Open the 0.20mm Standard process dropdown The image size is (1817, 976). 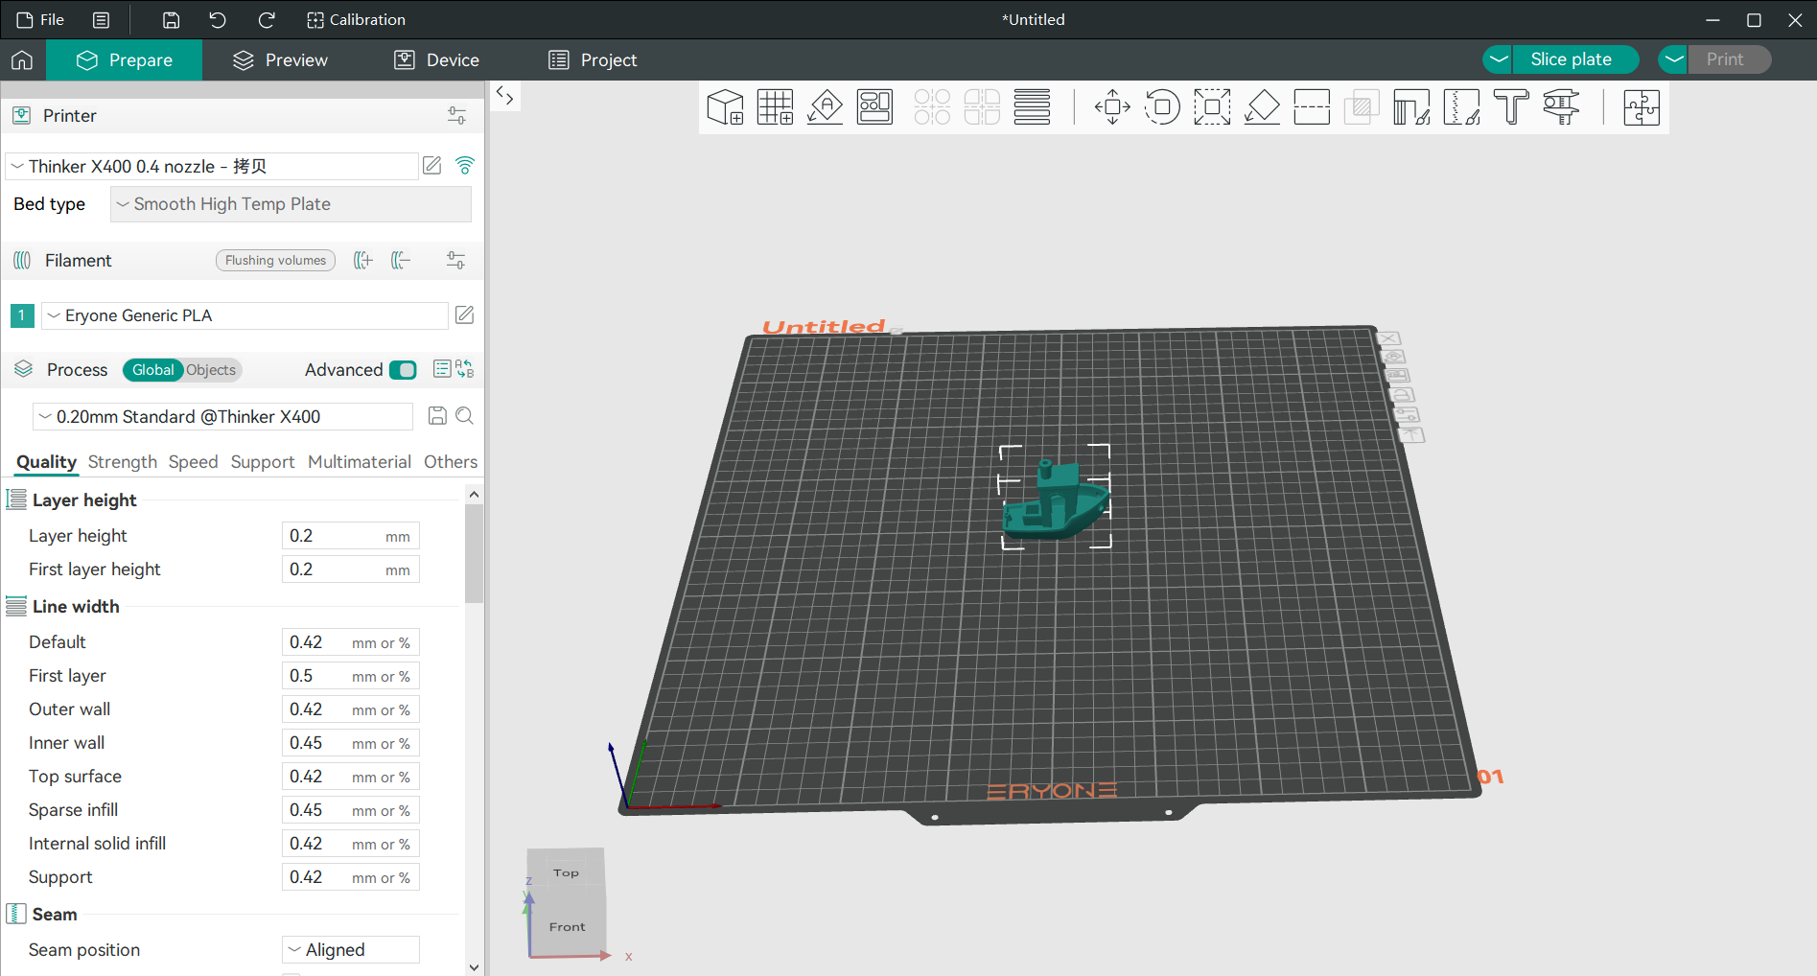click(223, 417)
